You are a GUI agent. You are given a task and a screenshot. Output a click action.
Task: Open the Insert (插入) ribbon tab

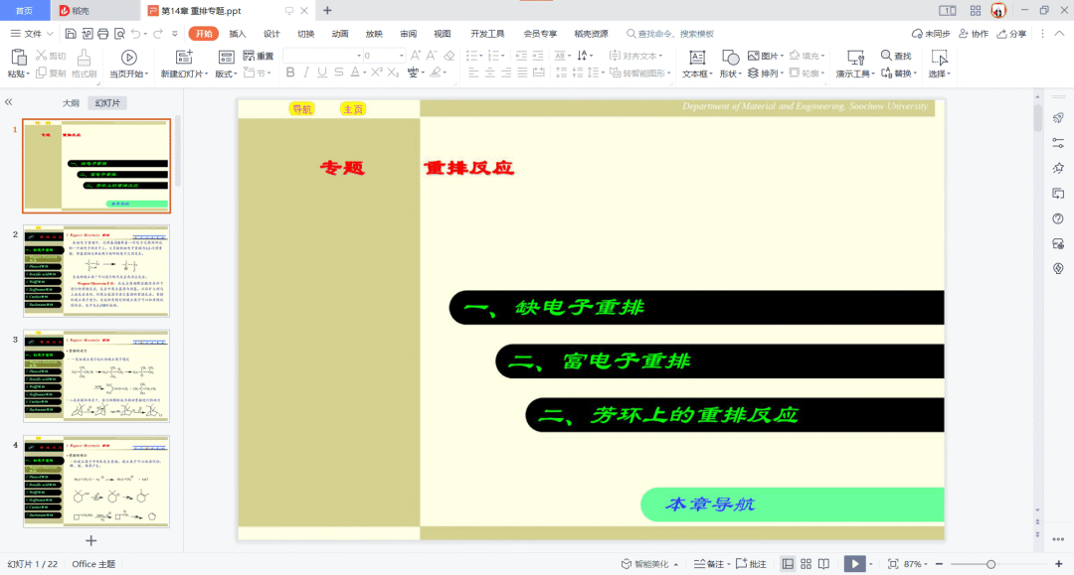238,33
